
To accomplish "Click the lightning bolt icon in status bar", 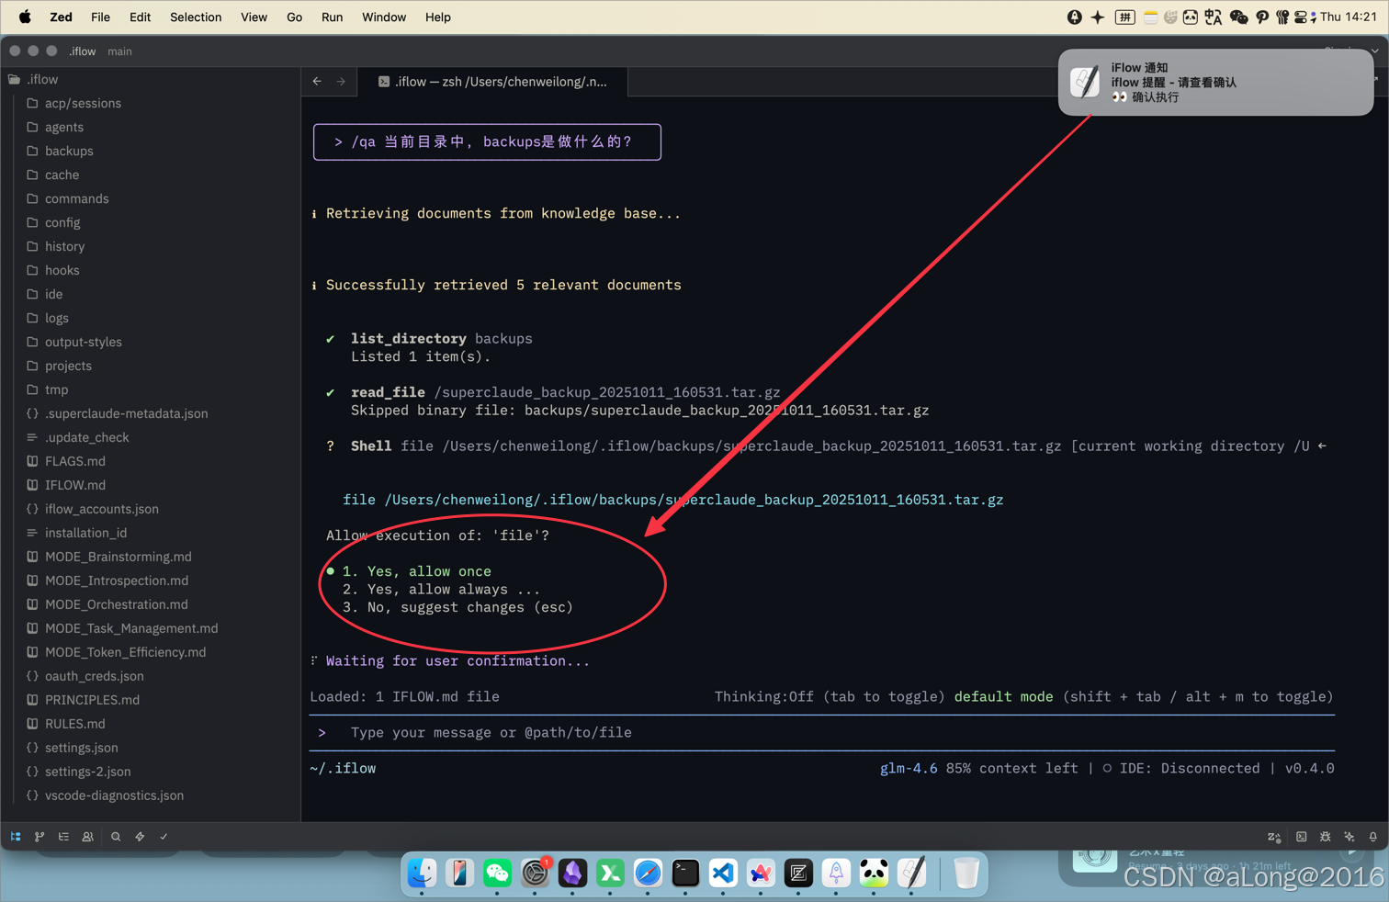I will pos(140,837).
